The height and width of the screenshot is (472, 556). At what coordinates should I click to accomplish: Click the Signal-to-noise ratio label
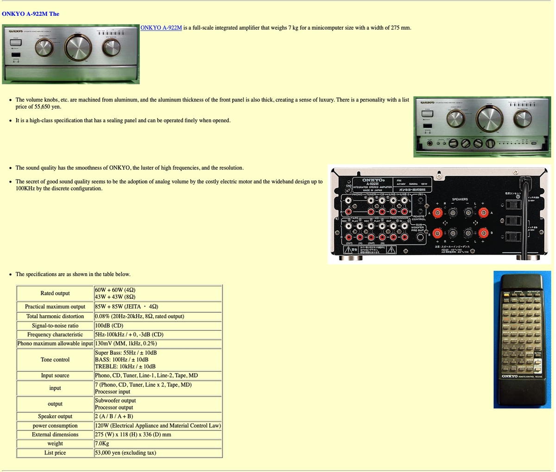tap(55, 326)
